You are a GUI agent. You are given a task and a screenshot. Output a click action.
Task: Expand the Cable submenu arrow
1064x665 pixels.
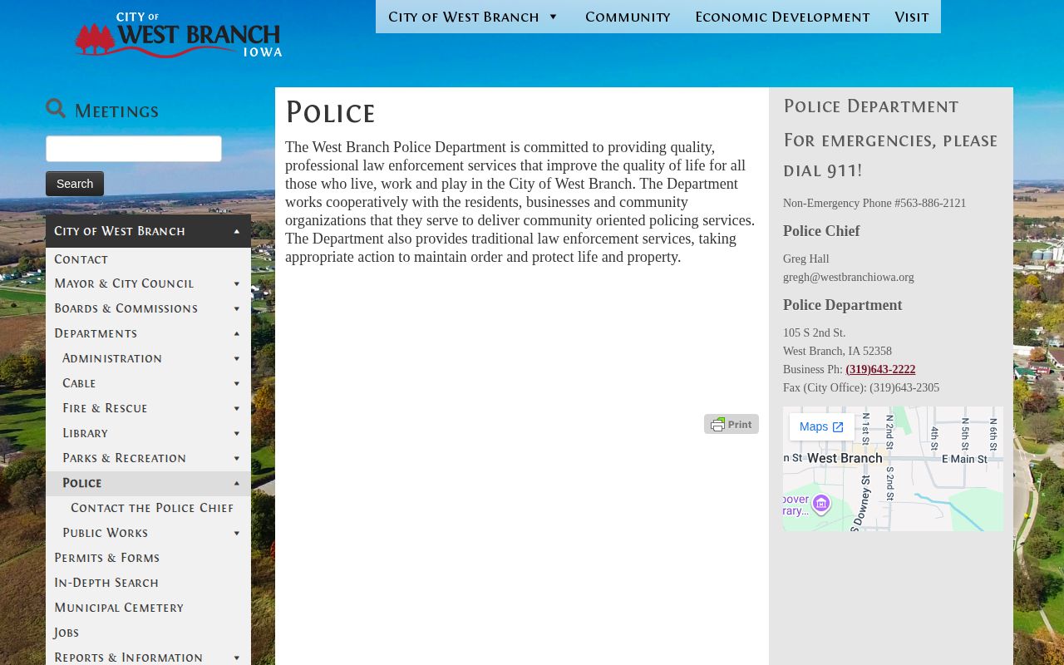237,383
